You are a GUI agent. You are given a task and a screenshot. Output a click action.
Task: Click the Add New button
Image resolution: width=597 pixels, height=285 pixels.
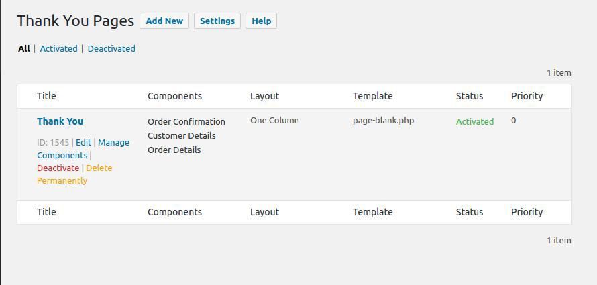(x=164, y=21)
